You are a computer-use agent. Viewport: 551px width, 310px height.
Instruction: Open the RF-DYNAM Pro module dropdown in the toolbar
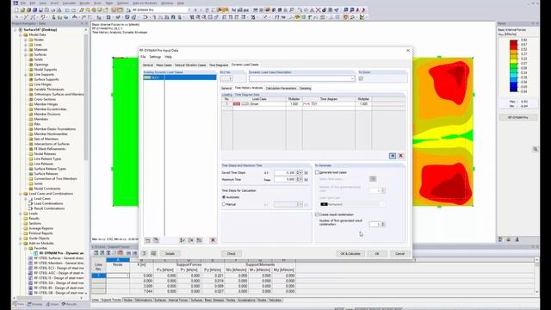pos(189,10)
